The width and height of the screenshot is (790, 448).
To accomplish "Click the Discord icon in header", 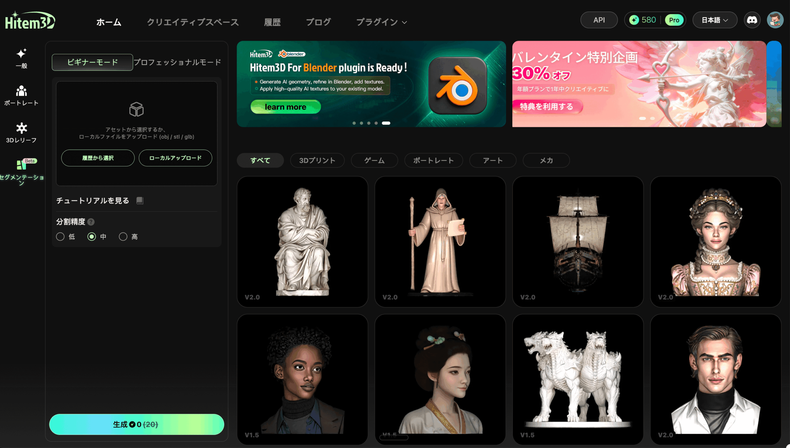I will (752, 20).
